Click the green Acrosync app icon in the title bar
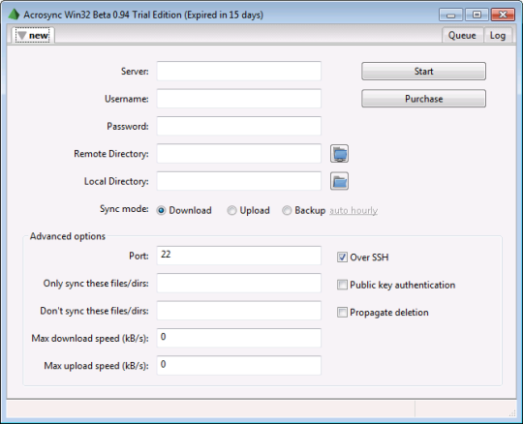Screen dimensions: 523x424 [14, 15]
